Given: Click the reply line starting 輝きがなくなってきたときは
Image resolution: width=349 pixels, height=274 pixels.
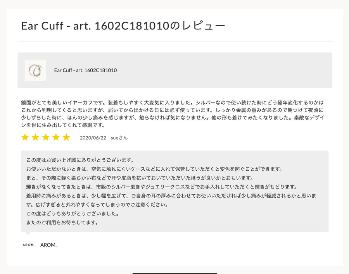Looking at the screenshot, I should 162,187.
